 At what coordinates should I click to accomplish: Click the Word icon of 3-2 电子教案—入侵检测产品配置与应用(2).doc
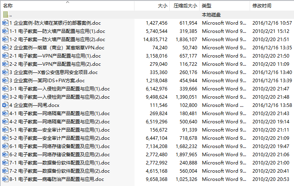pyautogui.click(x=5, y=97)
